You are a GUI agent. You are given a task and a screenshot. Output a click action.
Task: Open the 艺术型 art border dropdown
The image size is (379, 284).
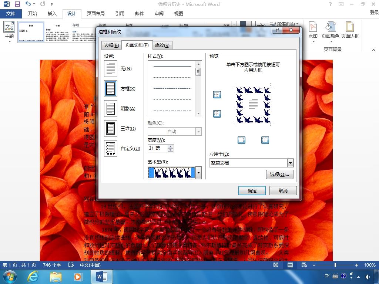[x=199, y=173]
